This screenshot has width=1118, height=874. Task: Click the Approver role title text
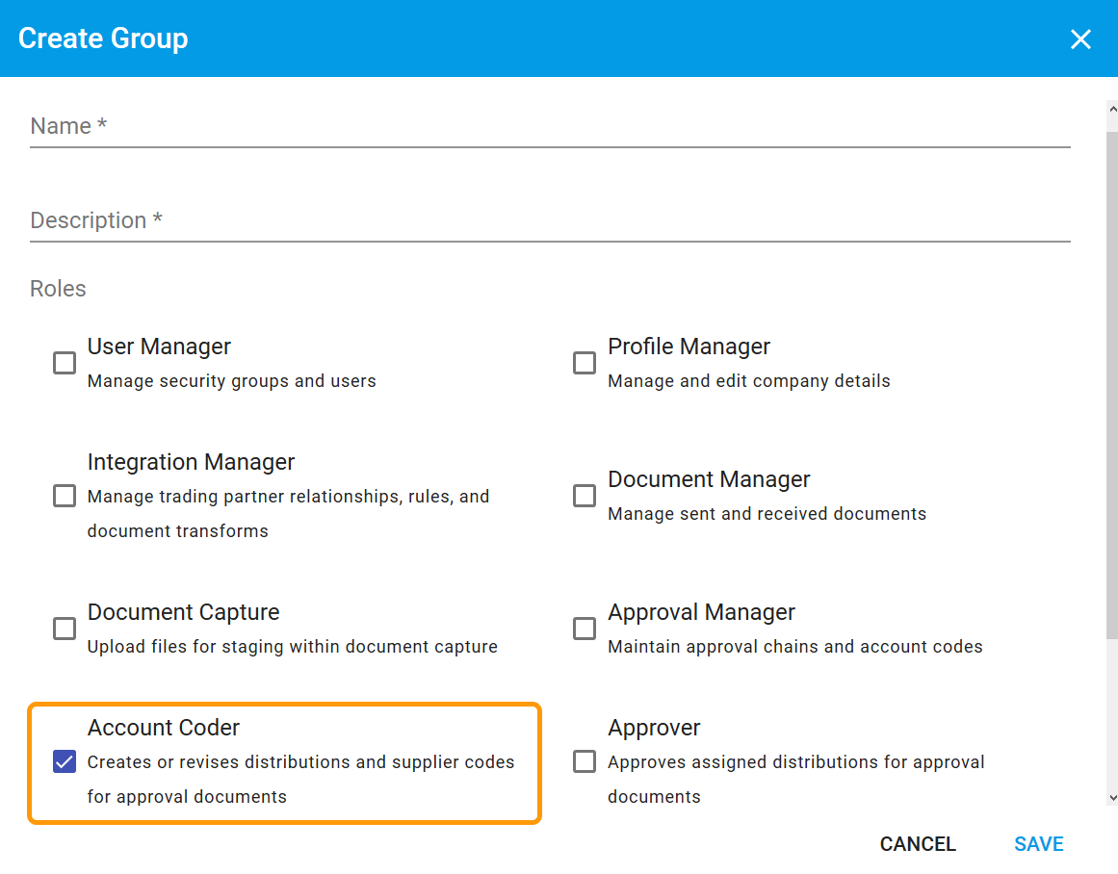tap(654, 728)
